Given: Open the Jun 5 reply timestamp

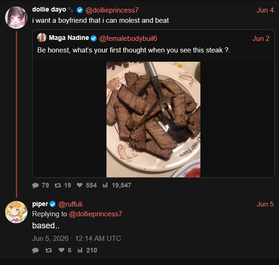Looking at the screenshot, I should click(265, 204).
